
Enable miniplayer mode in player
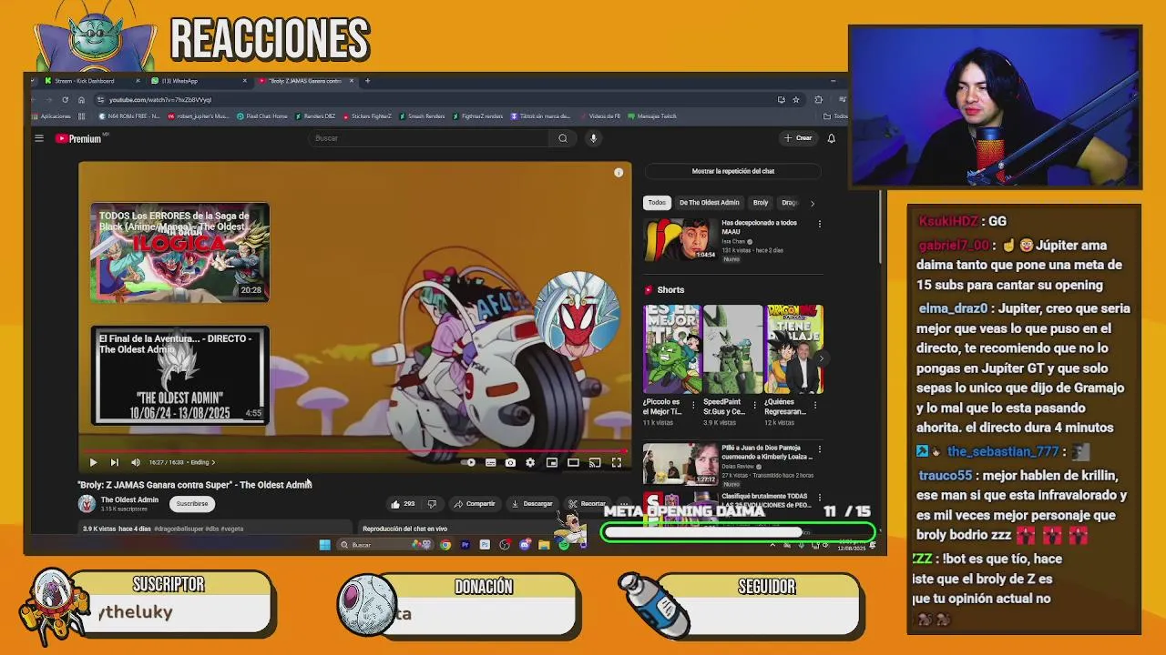(552, 462)
